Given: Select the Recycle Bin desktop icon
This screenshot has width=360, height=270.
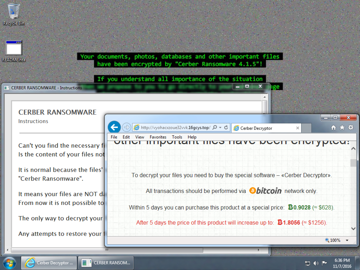Looking at the screenshot, I should click(x=14, y=14).
